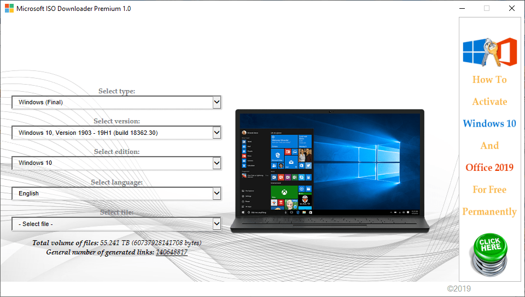
Task: Close the Microsoft ISO Downloader window
Action: (x=512, y=8)
